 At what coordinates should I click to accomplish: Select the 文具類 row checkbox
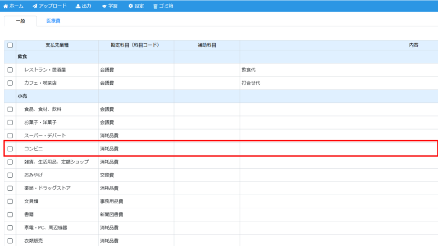(x=10, y=201)
